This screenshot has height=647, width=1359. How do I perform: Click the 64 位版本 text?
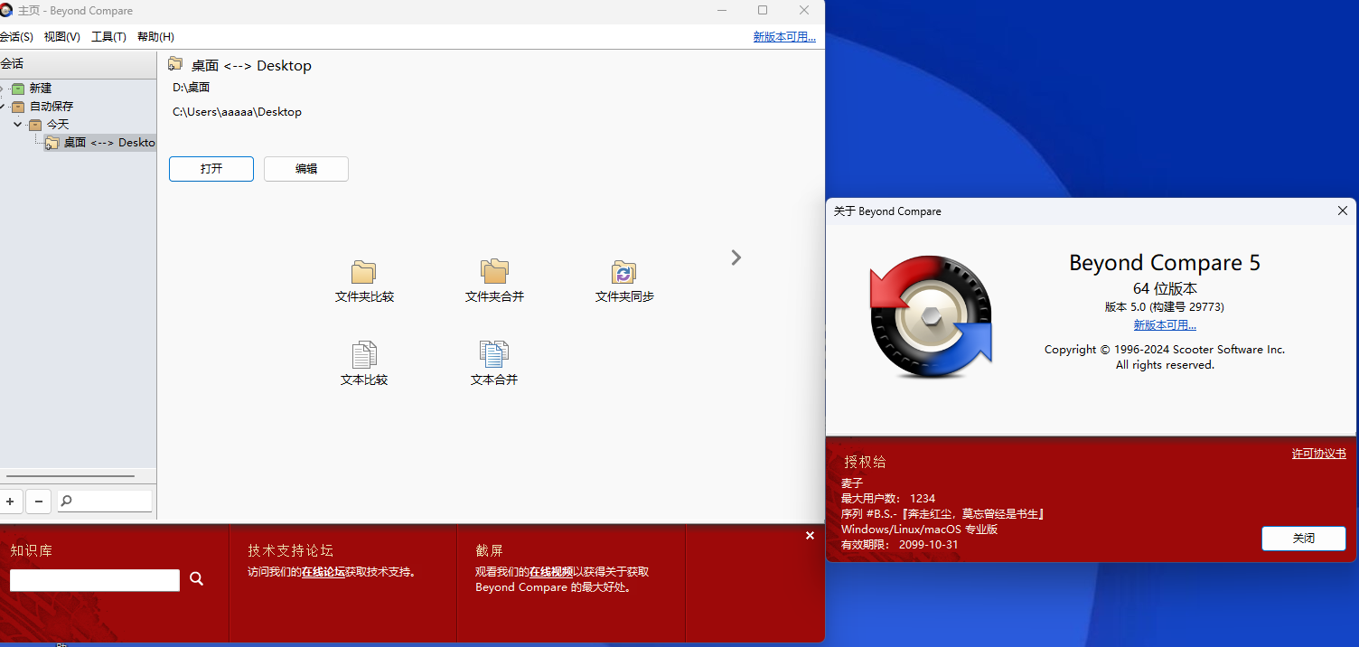tap(1165, 289)
